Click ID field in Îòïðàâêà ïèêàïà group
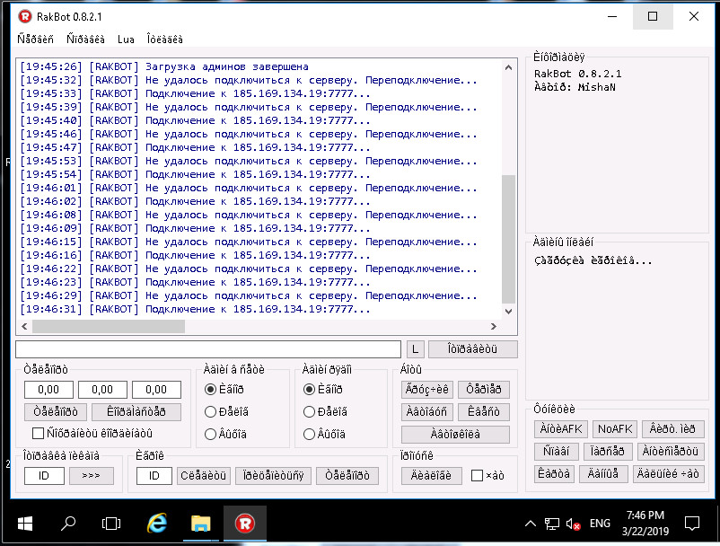Image resolution: width=720 pixels, height=546 pixels. tap(44, 476)
